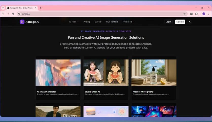Click the Studio Ghibli AI card title
This screenshot has width=212, height=122.
point(92,92)
